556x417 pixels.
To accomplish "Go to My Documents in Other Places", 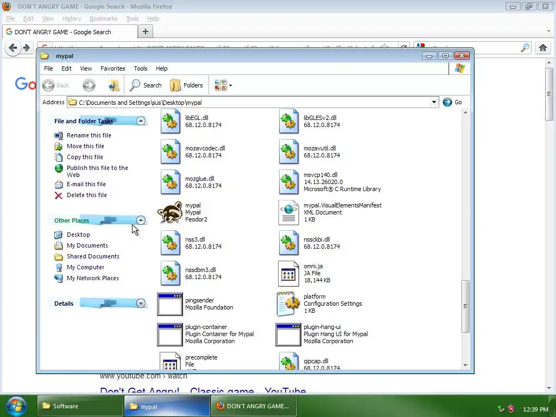I will 87,245.
